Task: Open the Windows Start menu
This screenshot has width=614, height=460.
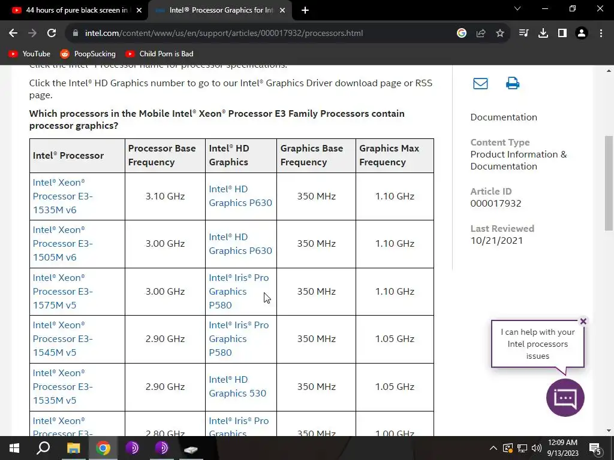Action: click(x=14, y=448)
